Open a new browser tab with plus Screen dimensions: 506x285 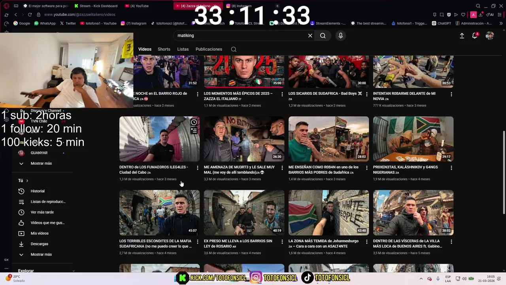[x=277, y=6]
